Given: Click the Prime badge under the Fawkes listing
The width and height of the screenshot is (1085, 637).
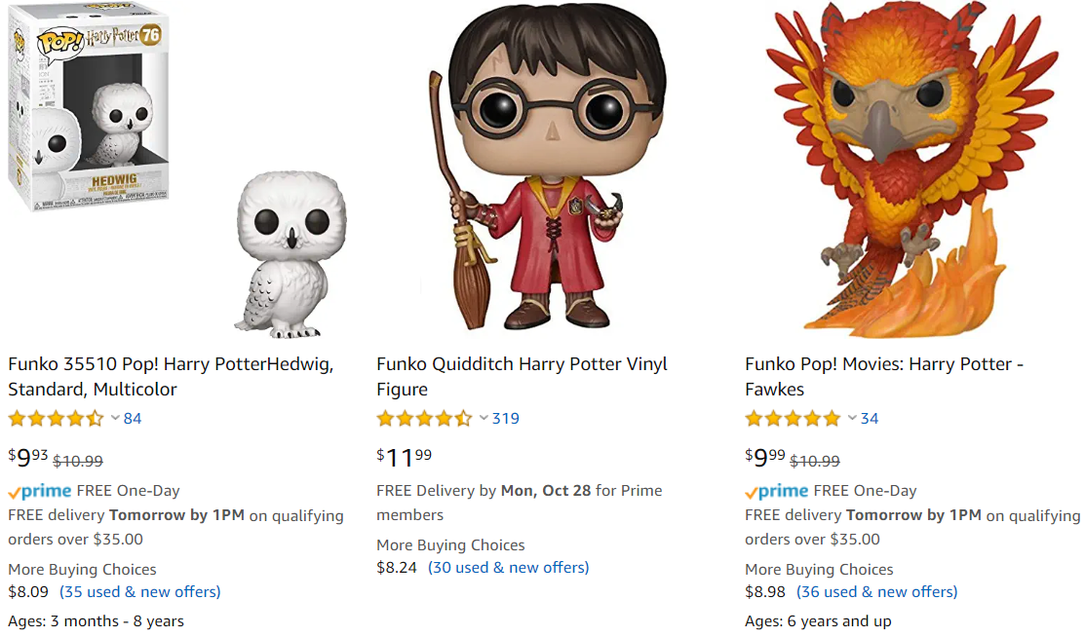Looking at the screenshot, I should point(776,491).
